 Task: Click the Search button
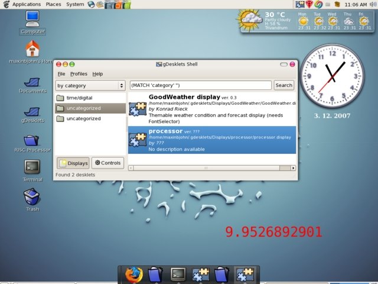pos(283,85)
